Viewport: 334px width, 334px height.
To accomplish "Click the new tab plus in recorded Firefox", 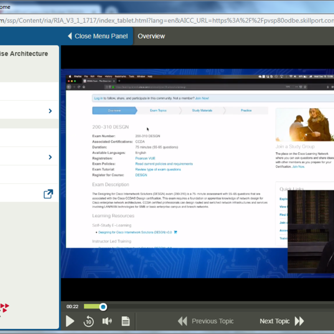I will [x=119, y=81].
